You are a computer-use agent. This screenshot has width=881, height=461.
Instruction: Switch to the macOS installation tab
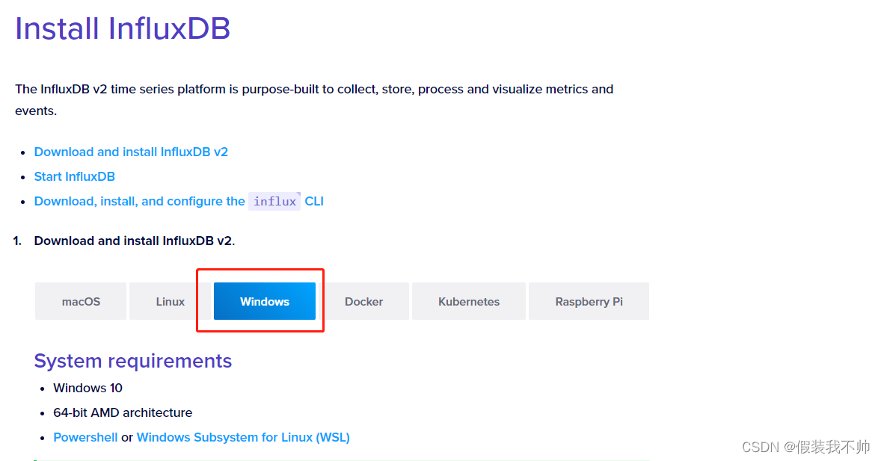click(80, 301)
